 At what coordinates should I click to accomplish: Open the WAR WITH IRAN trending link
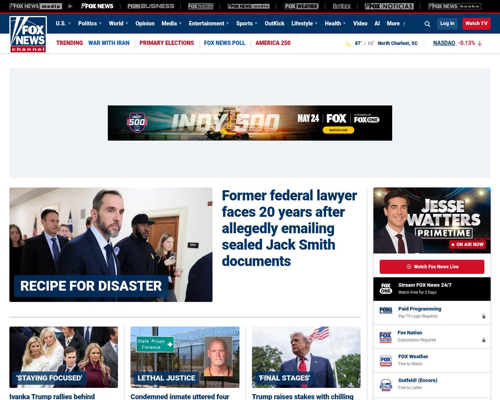coord(109,43)
